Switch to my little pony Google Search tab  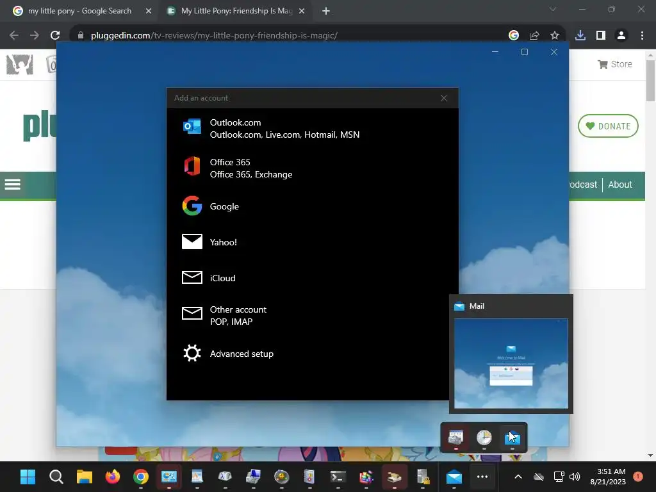[x=79, y=11]
